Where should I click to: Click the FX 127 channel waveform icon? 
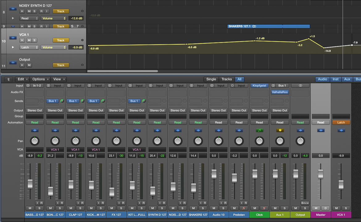point(117,130)
